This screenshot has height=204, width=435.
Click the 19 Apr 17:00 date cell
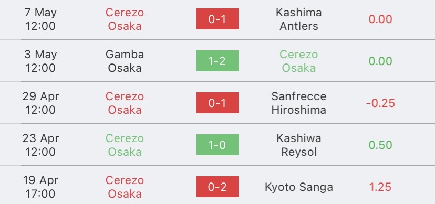pos(40,187)
